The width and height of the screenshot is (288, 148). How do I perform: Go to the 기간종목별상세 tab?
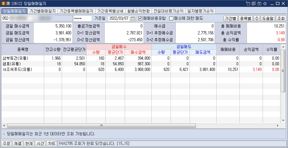[111, 11]
